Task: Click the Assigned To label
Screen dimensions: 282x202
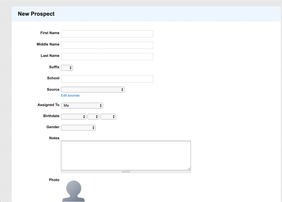Action: (x=48, y=105)
